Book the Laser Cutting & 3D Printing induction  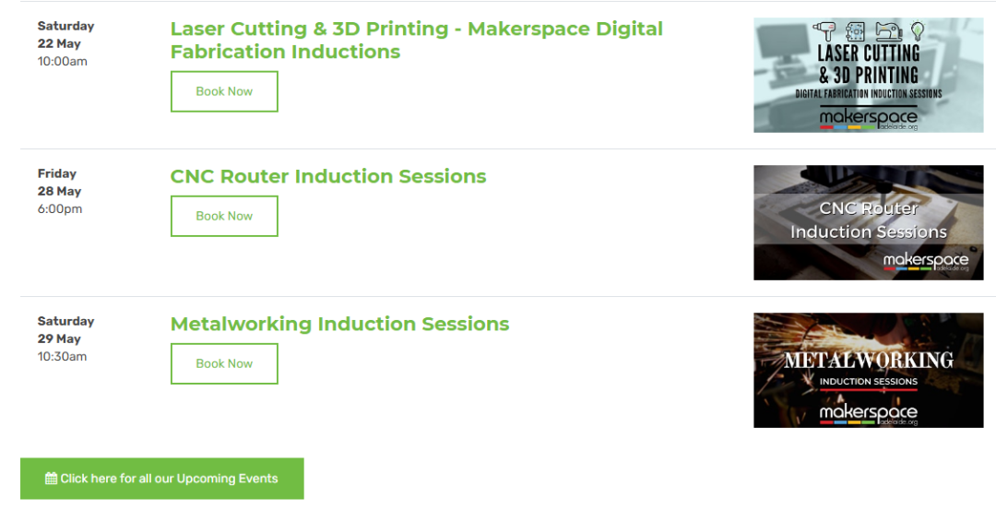pos(224,91)
